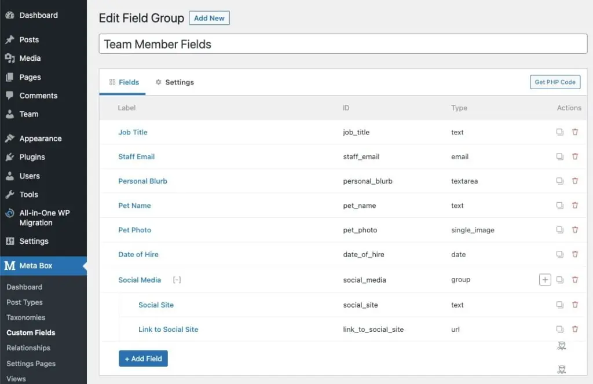Click the single_image type cell
Viewport: 593px width, 384px height.
[x=473, y=230]
